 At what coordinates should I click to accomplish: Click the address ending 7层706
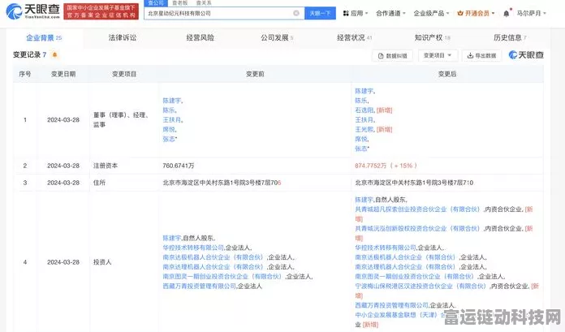pyautogui.click(x=222, y=183)
